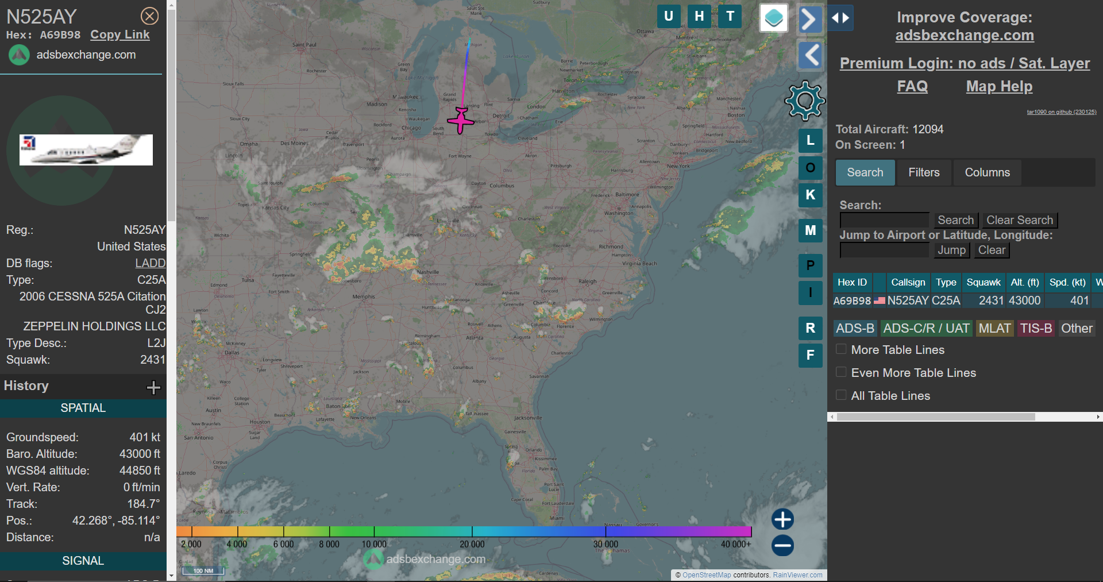The height and width of the screenshot is (582, 1103).
Task: Switch to the Search tab
Action: (x=865, y=172)
